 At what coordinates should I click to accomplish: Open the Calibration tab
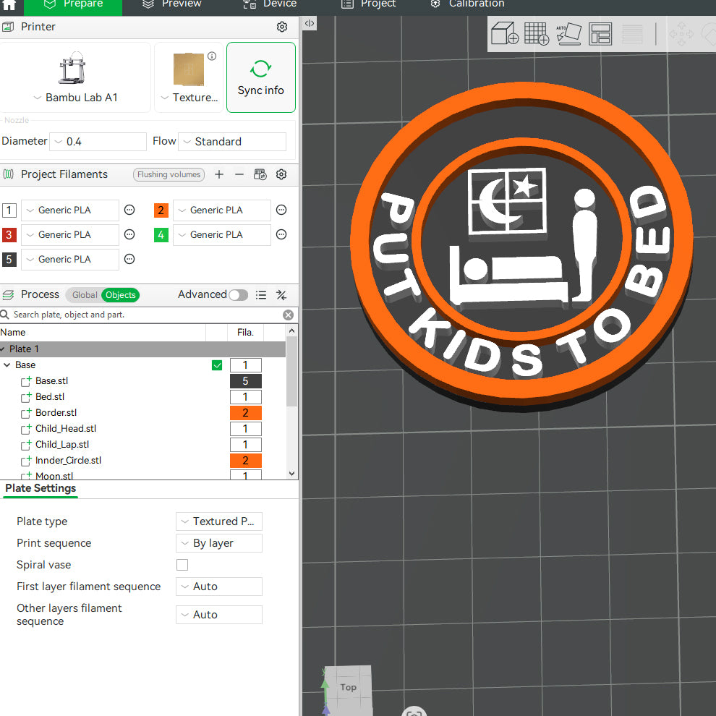point(467,4)
